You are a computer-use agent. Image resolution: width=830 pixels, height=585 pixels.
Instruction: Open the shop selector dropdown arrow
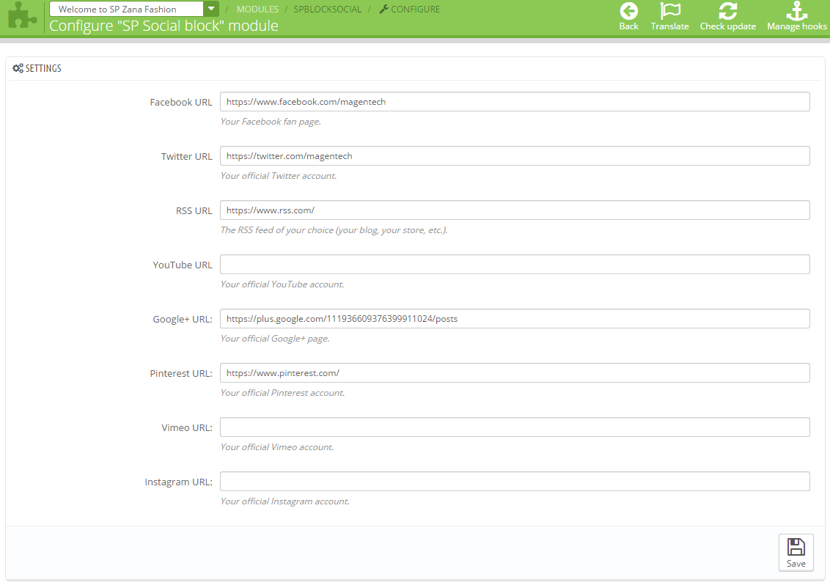coord(210,9)
